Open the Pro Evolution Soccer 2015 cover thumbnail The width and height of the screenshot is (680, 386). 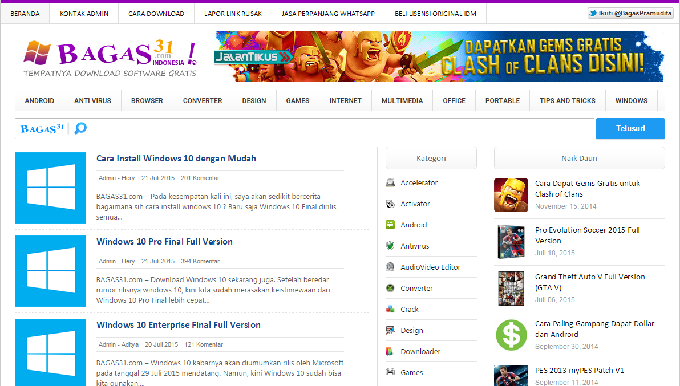pyautogui.click(x=511, y=242)
